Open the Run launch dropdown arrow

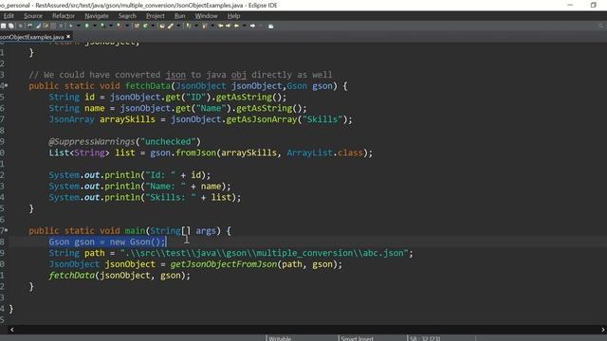(95, 26)
